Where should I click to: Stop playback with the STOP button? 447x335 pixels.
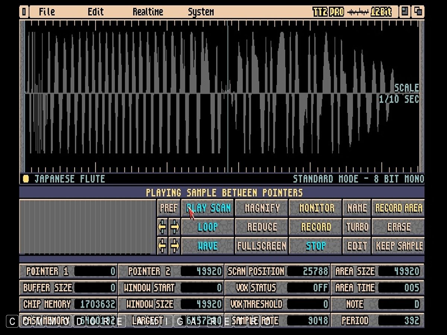pyautogui.click(x=316, y=246)
